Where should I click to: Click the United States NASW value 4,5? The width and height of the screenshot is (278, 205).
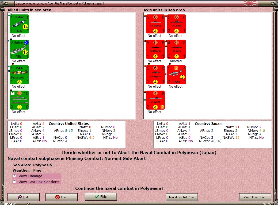(x=92, y=138)
